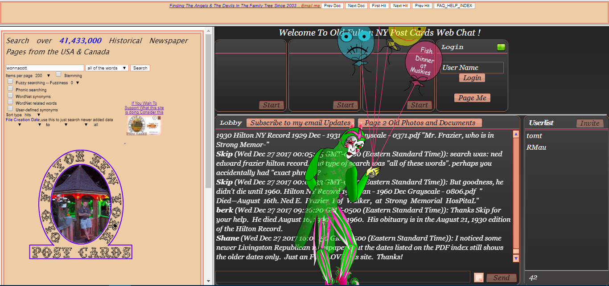Screen dimensions: 609x286
Task: Select user RMau in Userlist
Action: 536,147
